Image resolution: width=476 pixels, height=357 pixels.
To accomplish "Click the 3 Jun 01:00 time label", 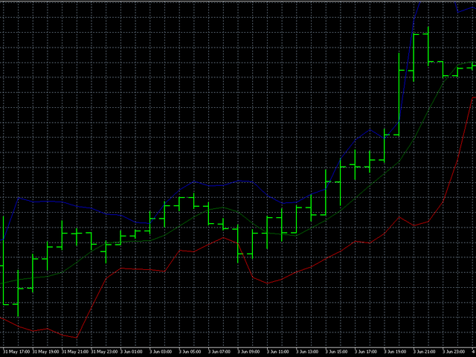I will tap(134, 351).
